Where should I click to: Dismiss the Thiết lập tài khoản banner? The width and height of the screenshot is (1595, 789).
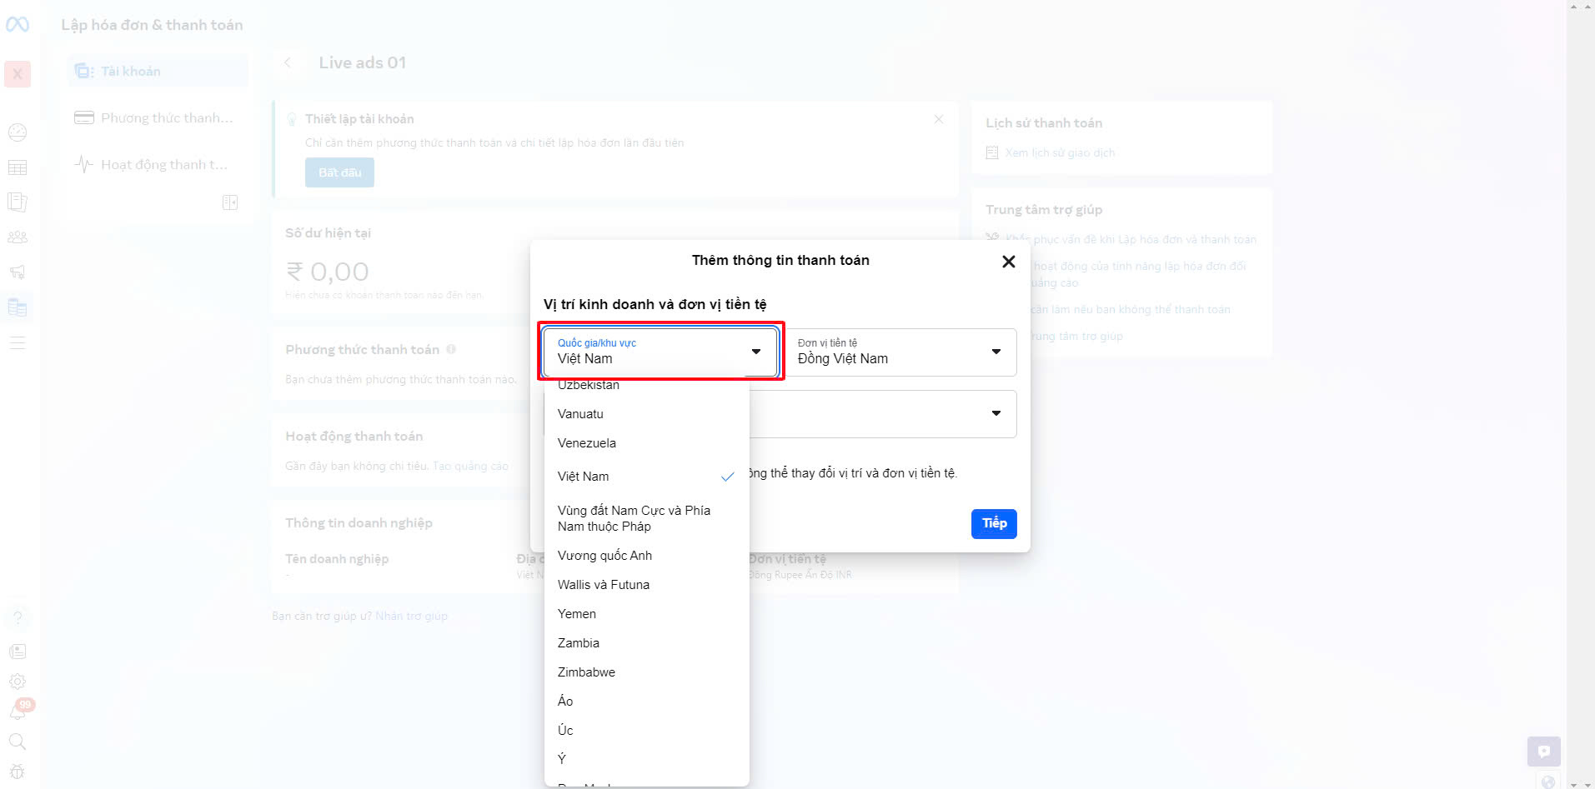[x=939, y=119]
